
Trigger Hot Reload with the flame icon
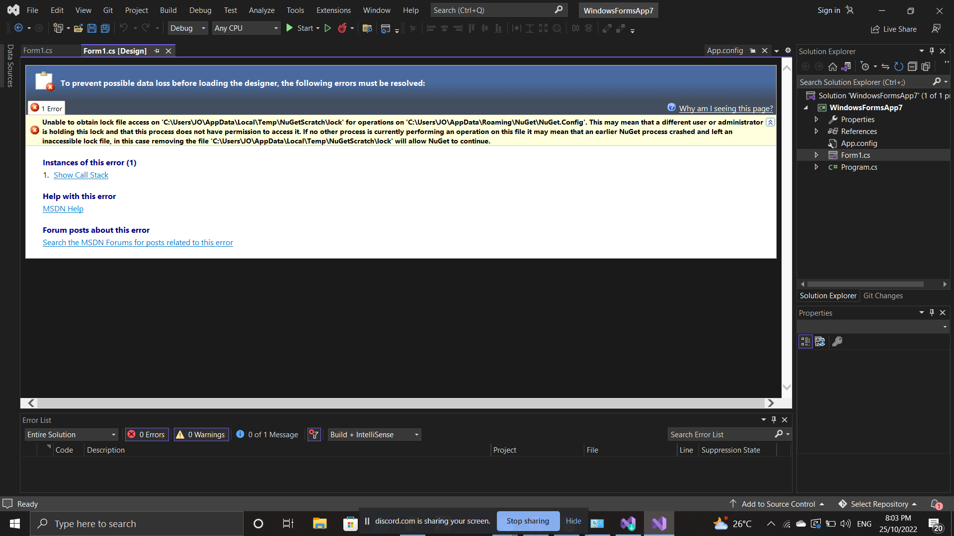coord(343,28)
